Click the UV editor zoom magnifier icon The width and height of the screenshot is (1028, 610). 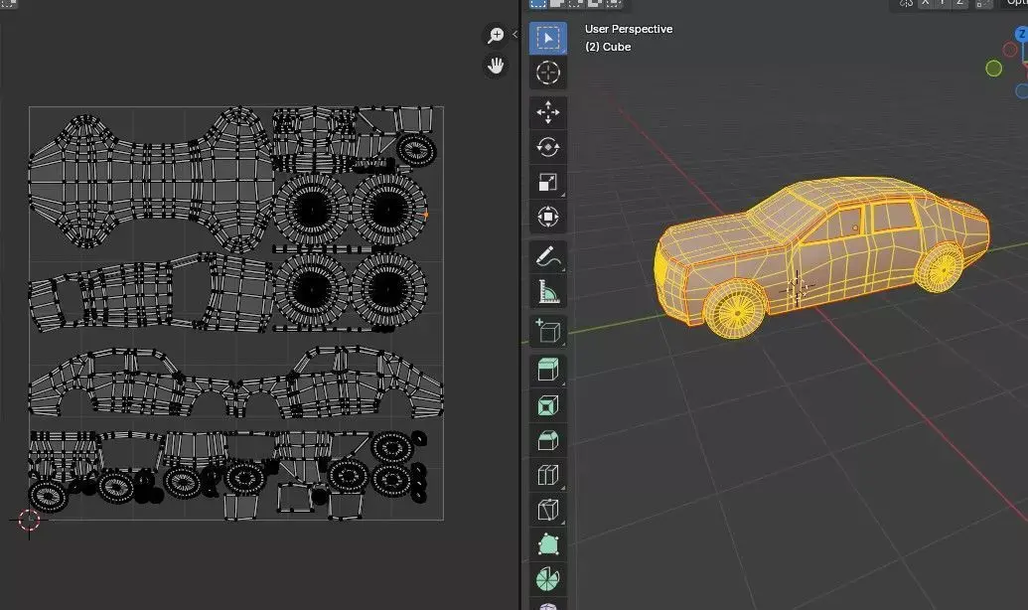click(x=496, y=35)
